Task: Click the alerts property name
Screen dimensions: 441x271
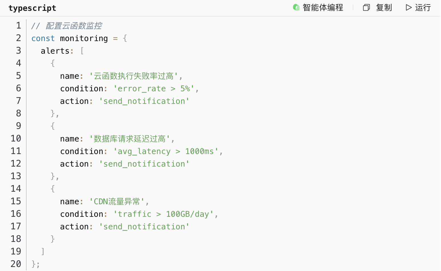Action: click(55, 51)
